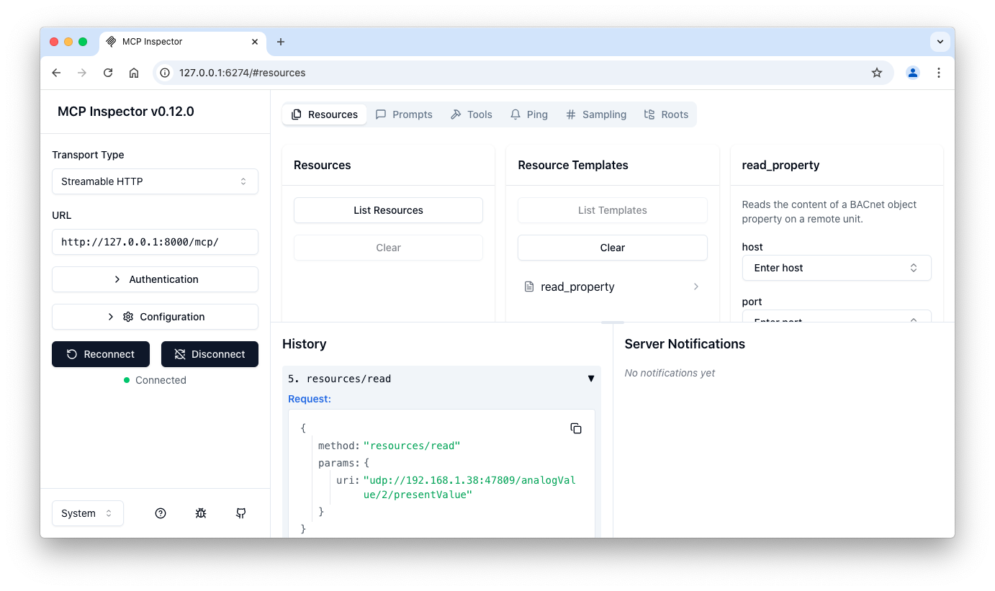Expand the Configuration section
Image resolution: width=995 pixels, height=591 pixels.
(x=155, y=317)
